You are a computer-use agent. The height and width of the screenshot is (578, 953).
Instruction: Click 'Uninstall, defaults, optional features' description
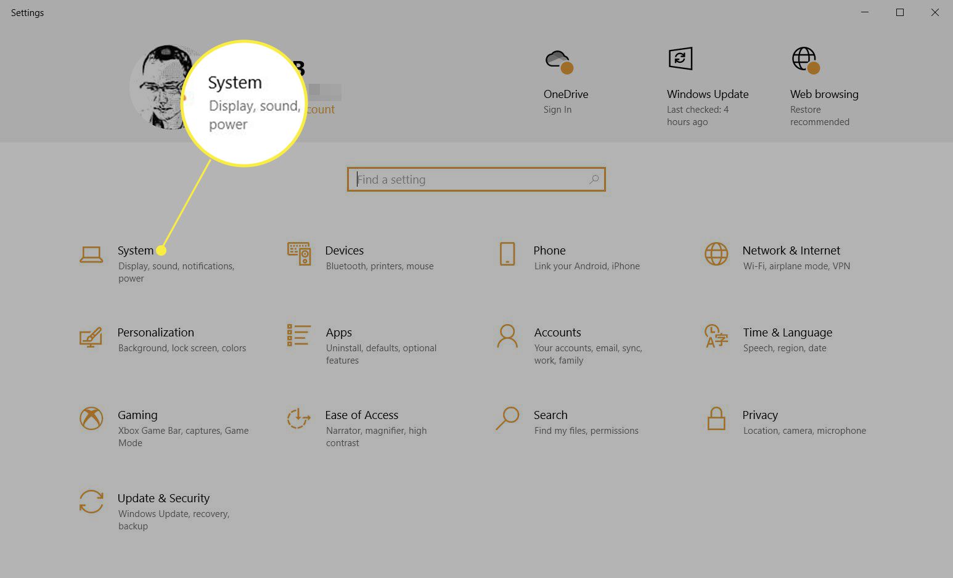381,354
